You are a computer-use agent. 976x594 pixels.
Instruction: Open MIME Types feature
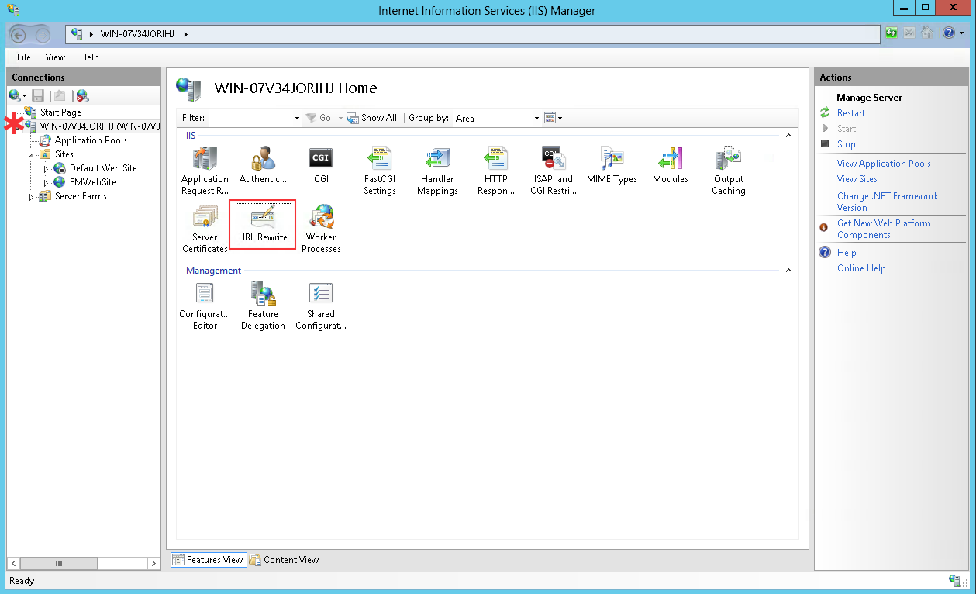click(x=612, y=165)
